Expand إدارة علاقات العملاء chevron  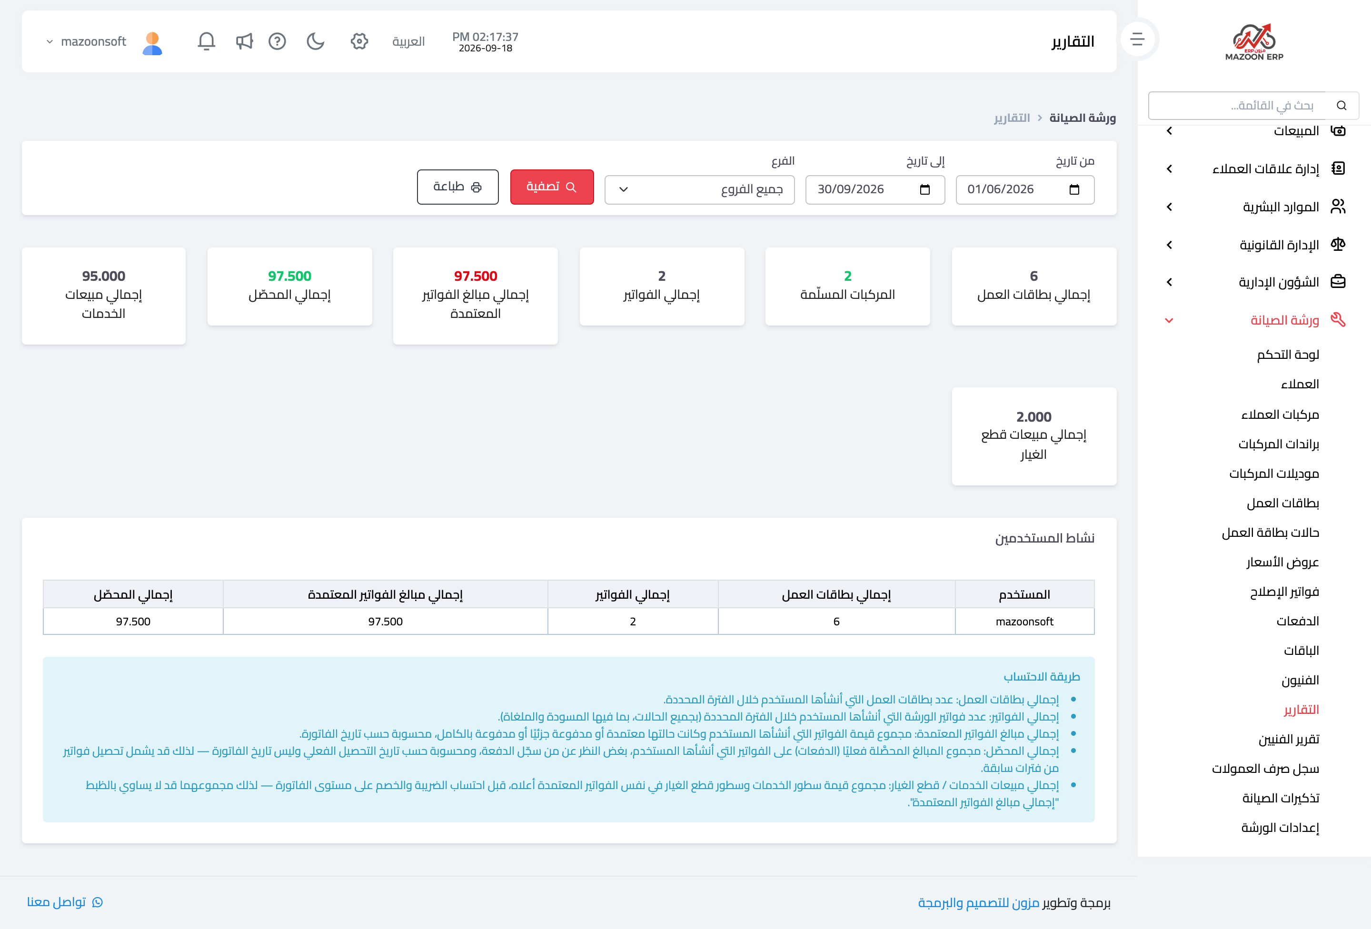pos(1169,168)
